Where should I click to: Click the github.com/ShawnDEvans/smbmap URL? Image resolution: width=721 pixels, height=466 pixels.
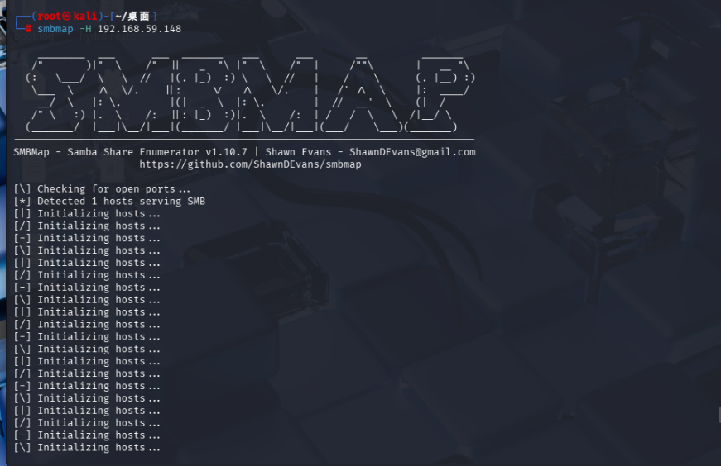pos(250,164)
